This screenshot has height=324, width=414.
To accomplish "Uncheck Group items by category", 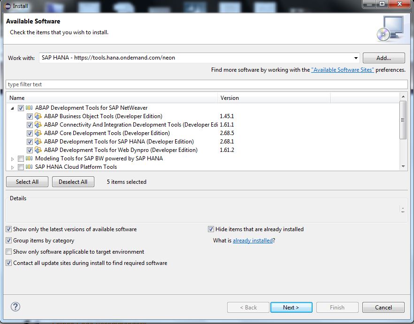I will [8, 240].
